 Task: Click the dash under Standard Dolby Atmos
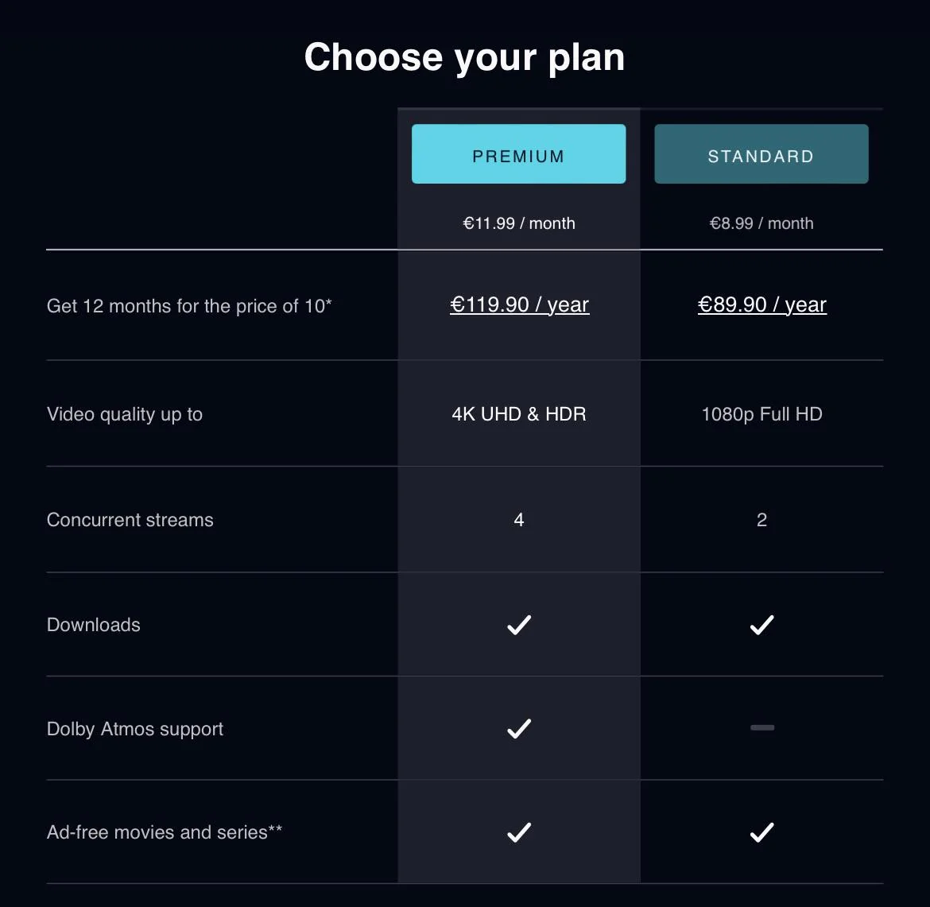point(761,728)
